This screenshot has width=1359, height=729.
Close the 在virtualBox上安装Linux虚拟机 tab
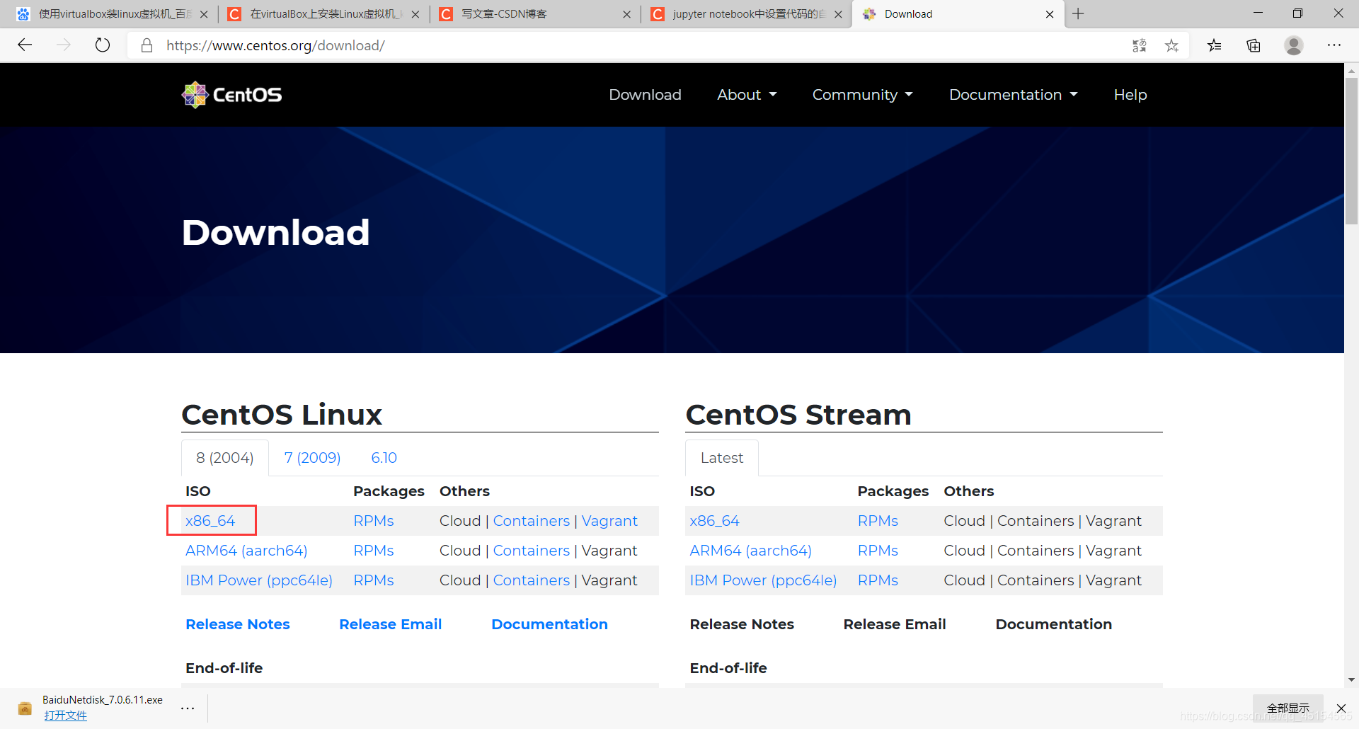pyautogui.click(x=415, y=14)
